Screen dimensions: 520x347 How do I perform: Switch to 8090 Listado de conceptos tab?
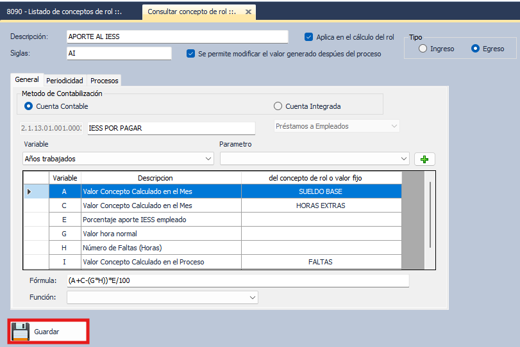(64, 12)
